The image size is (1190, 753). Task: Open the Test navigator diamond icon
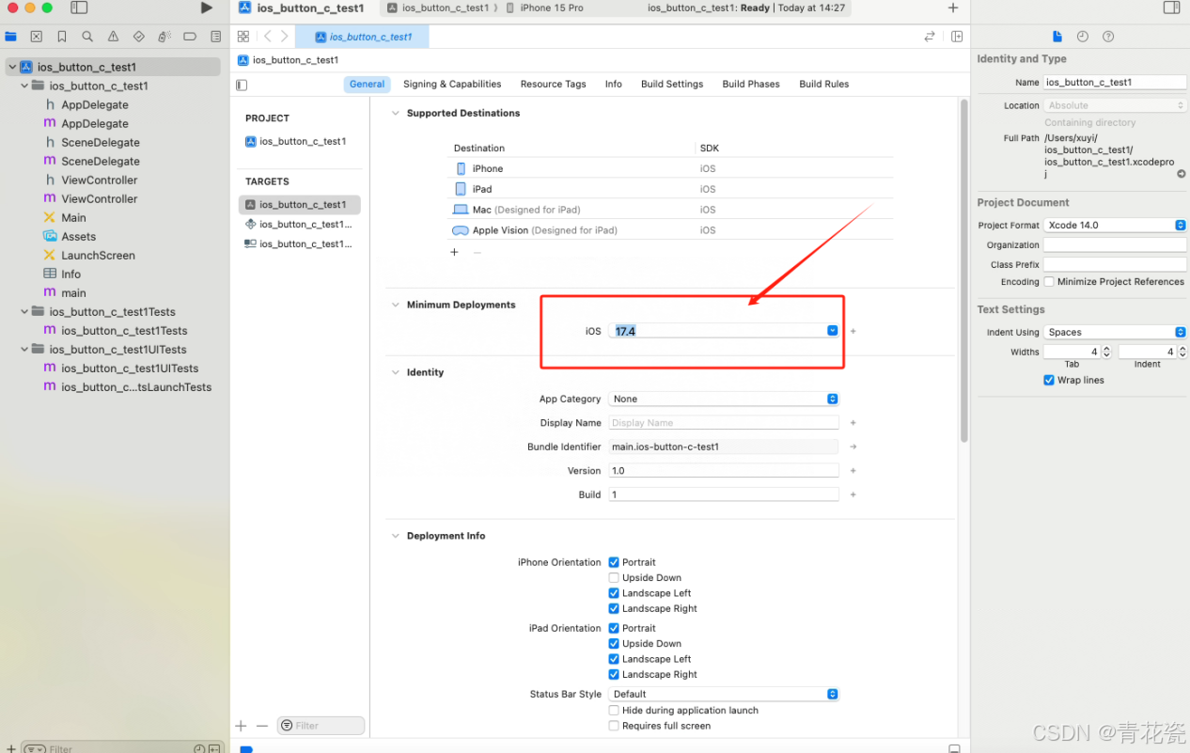coord(138,37)
